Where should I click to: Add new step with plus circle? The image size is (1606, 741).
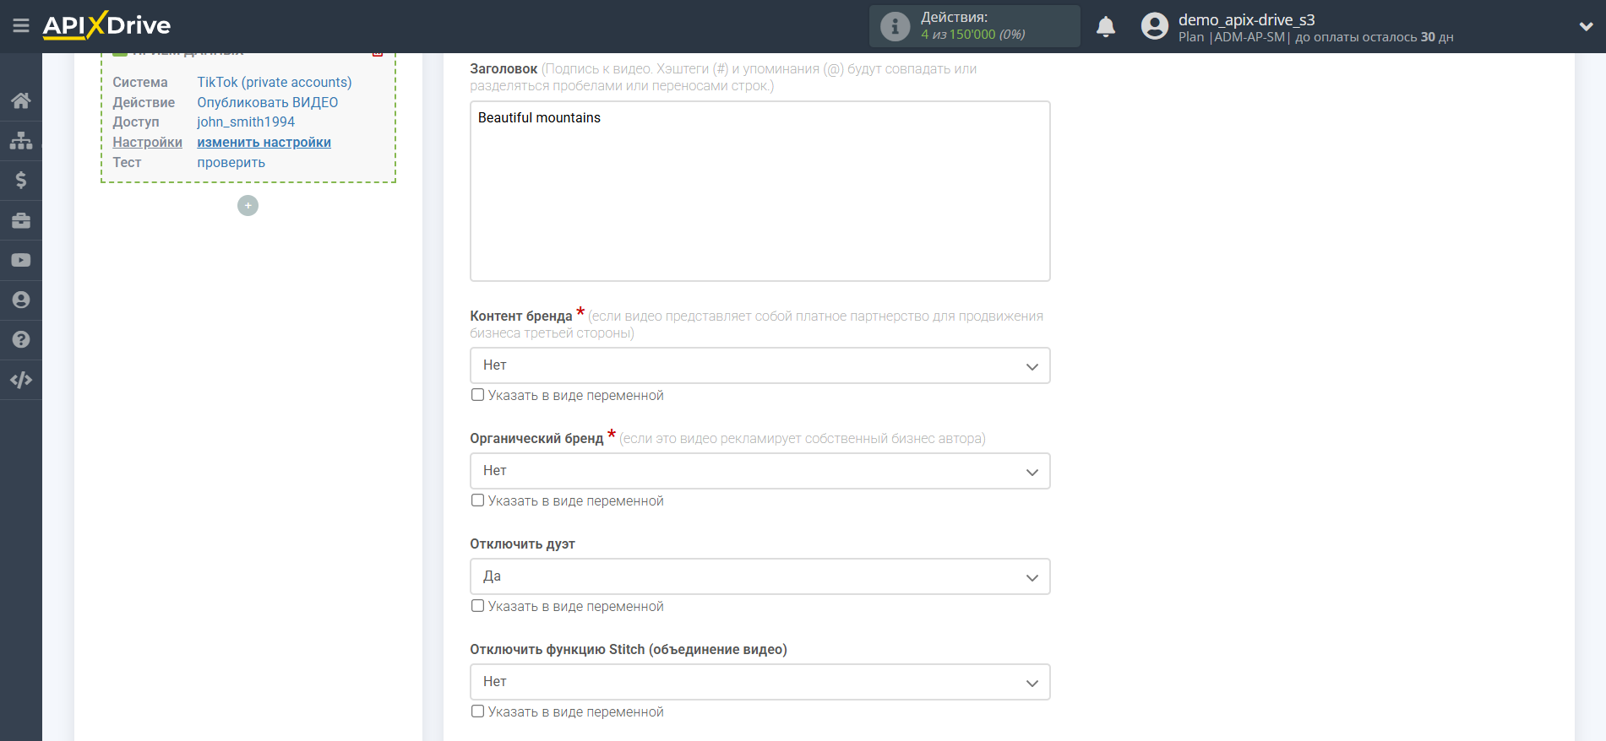point(248,205)
